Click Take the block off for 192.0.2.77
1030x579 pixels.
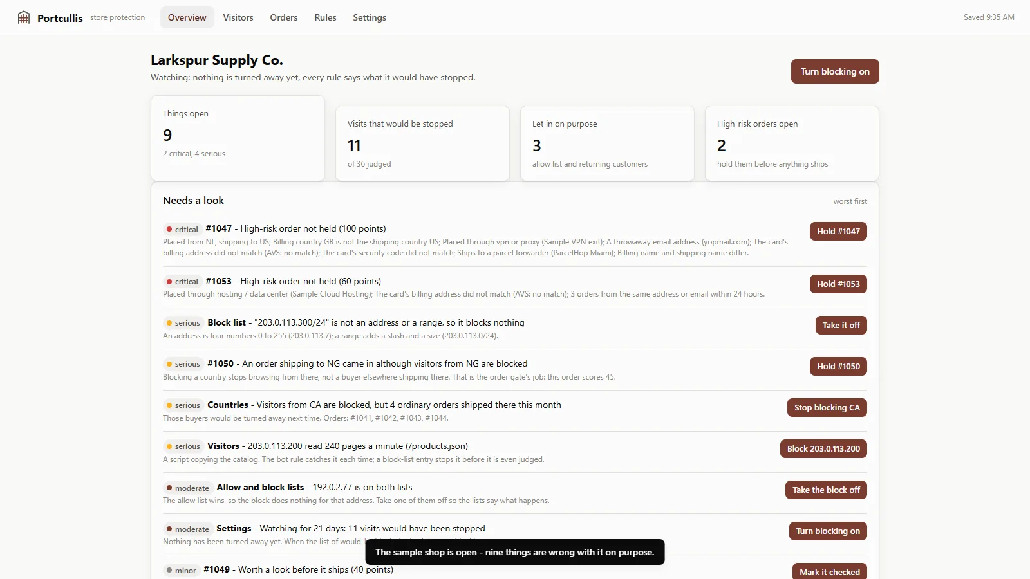[826, 490]
